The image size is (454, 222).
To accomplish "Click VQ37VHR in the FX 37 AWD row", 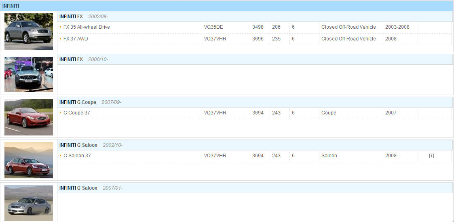I will click(x=215, y=38).
